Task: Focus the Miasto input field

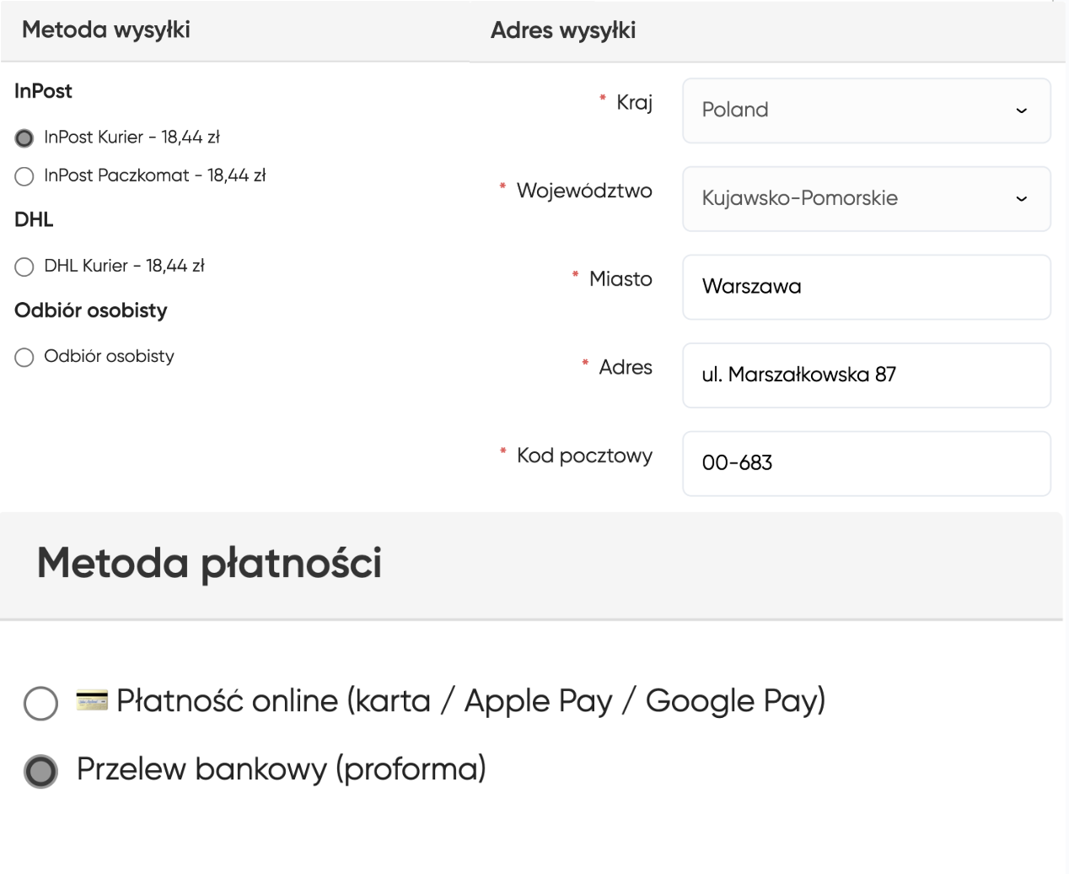Action: (x=866, y=287)
